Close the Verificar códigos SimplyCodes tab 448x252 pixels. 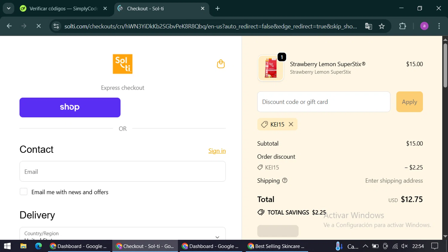click(105, 8)
